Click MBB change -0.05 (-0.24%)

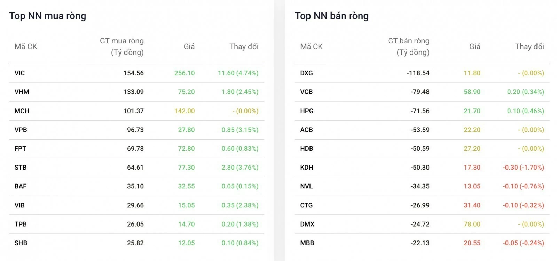click(x=523, y=243)
